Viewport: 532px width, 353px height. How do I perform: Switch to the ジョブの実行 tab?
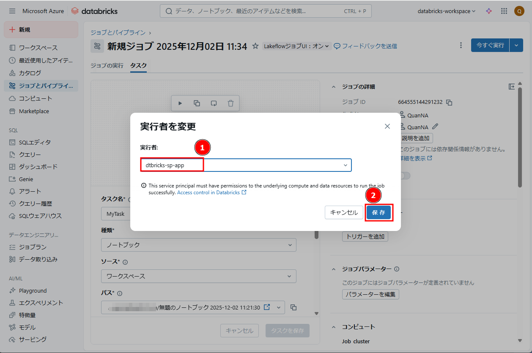107,65
